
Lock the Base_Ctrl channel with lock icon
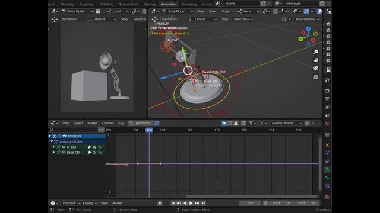click(x=100, y=153)
